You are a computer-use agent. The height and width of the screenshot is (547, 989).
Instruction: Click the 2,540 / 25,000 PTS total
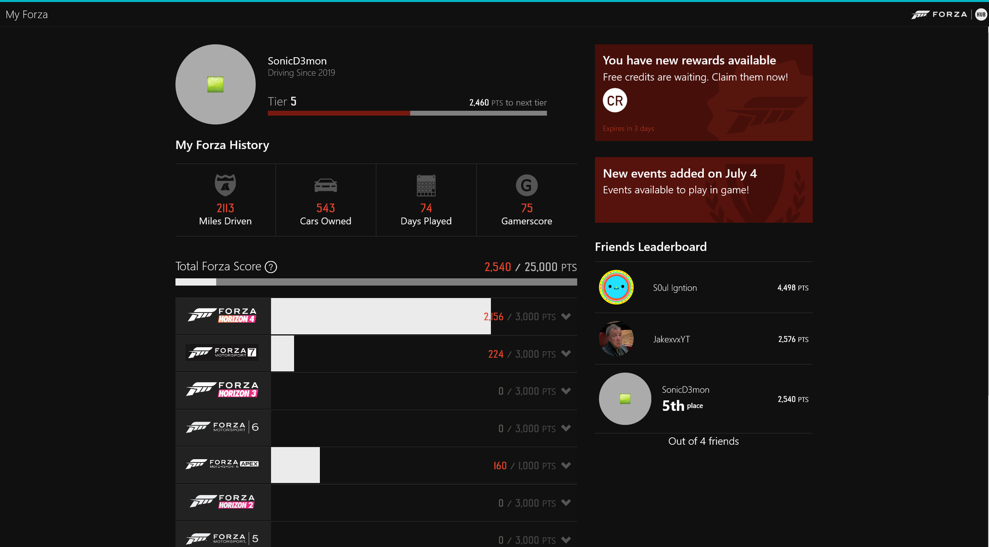pos(531,267)
